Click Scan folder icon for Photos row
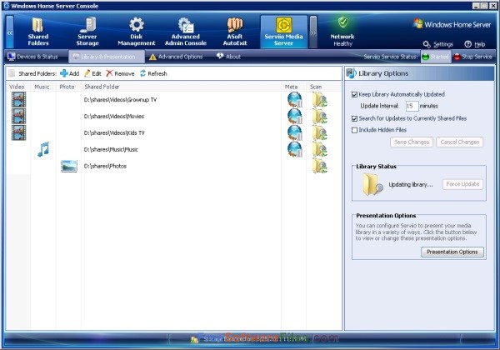The width and height of the screenshot is (500, 350). coord(319,166)
